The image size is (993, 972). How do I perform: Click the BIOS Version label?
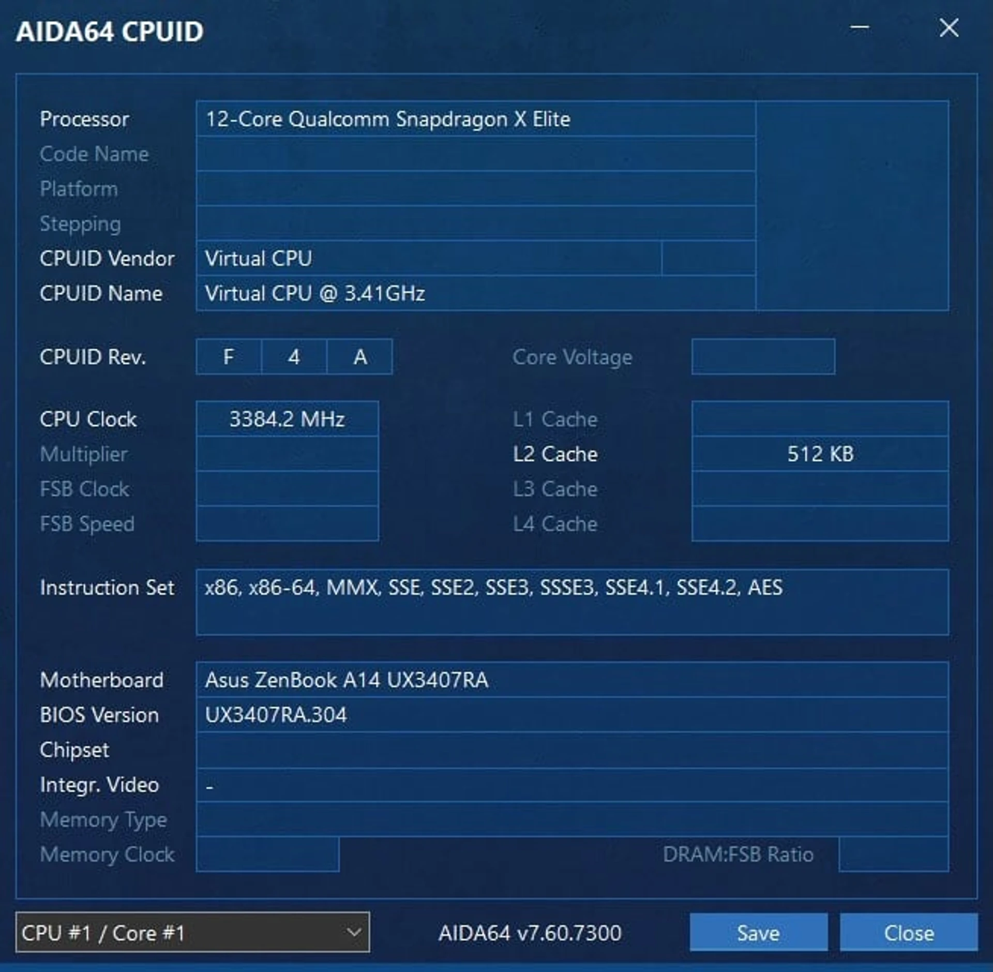(x=99, y=715)
